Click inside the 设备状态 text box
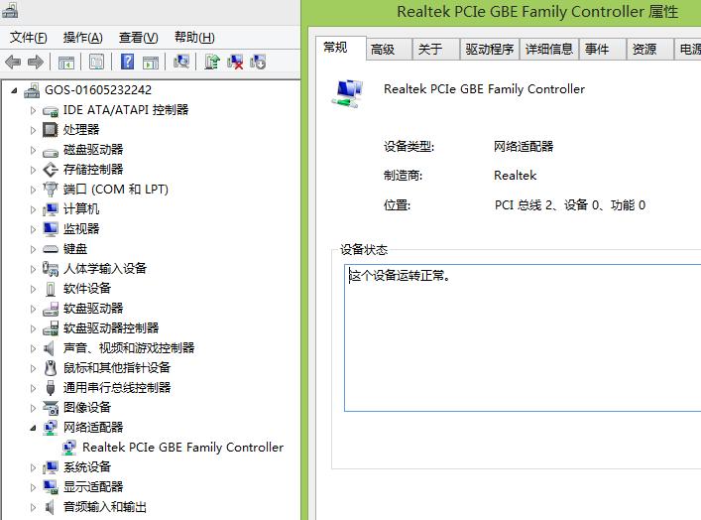This screenshot has height=520, width=701. click(x=523, y=337)
